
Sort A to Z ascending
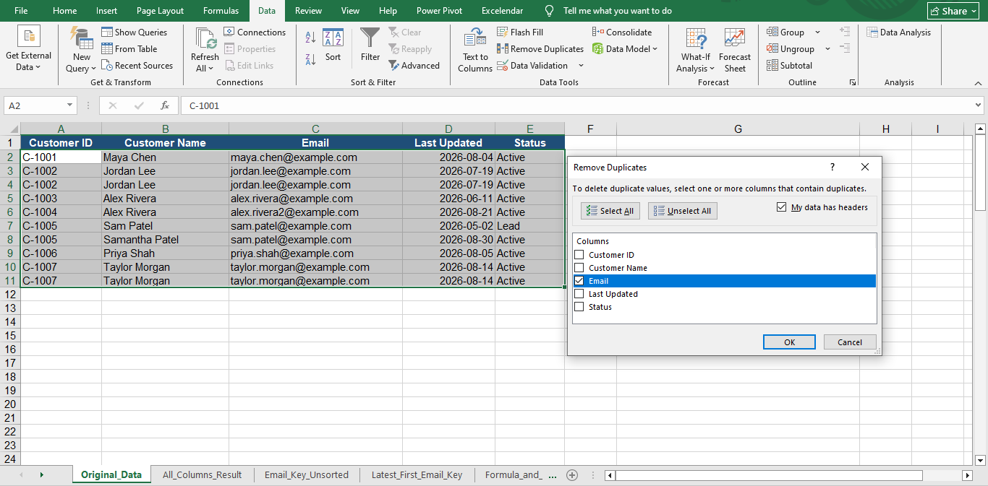click(310, 38)
